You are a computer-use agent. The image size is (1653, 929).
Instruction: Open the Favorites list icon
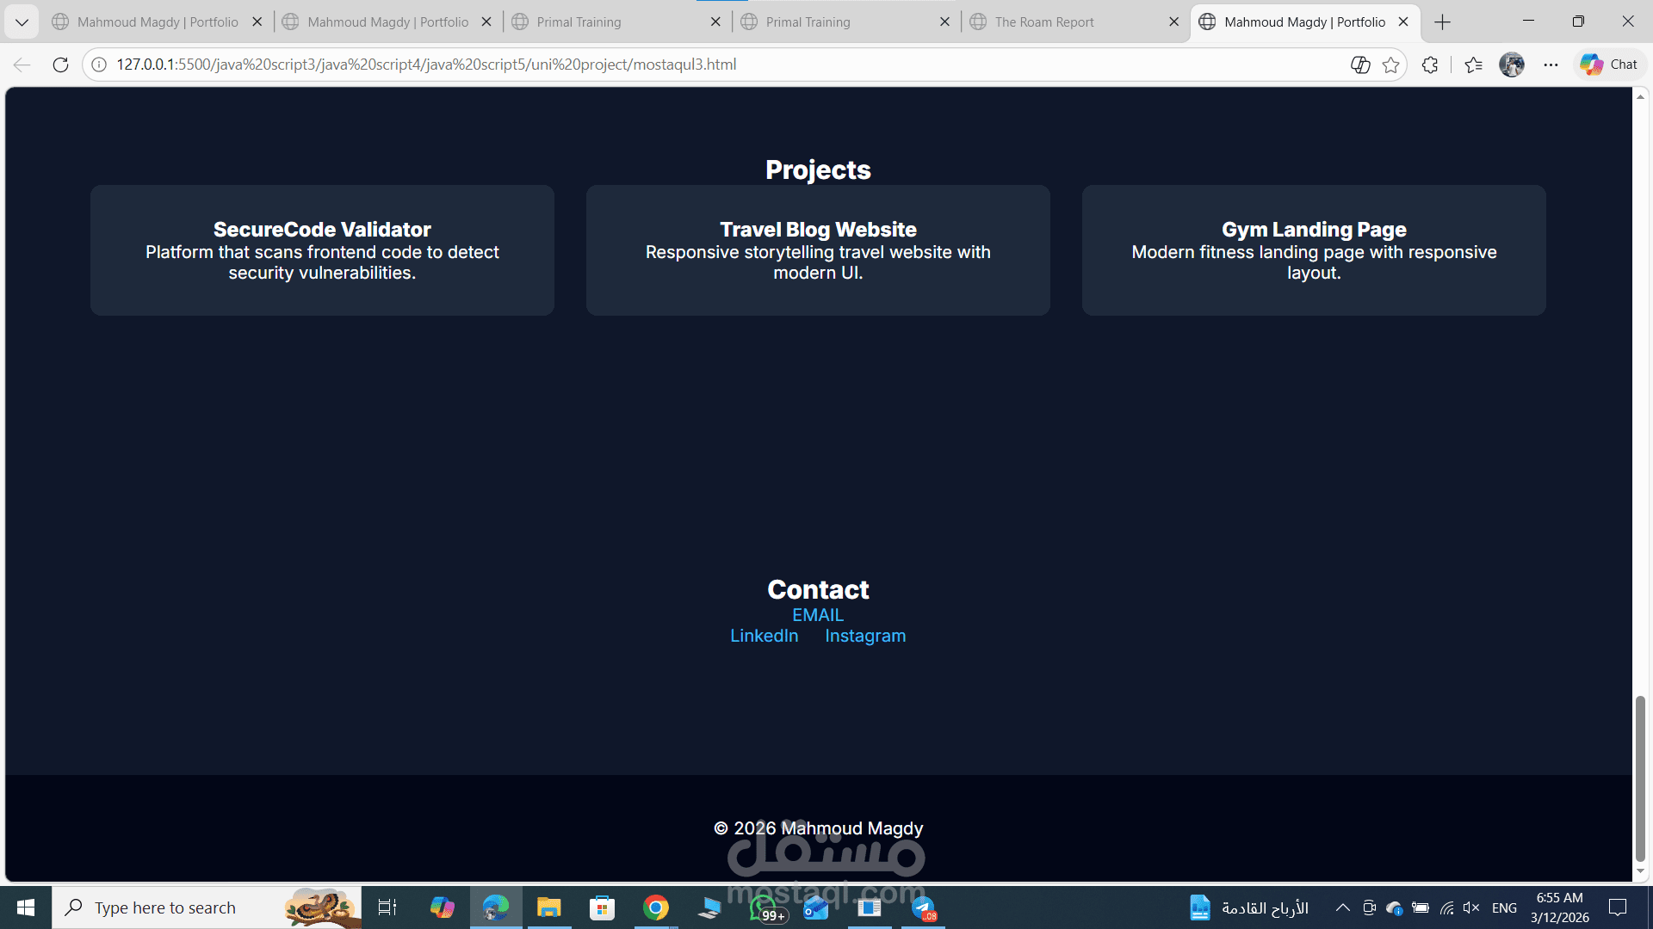[1473, 65]
